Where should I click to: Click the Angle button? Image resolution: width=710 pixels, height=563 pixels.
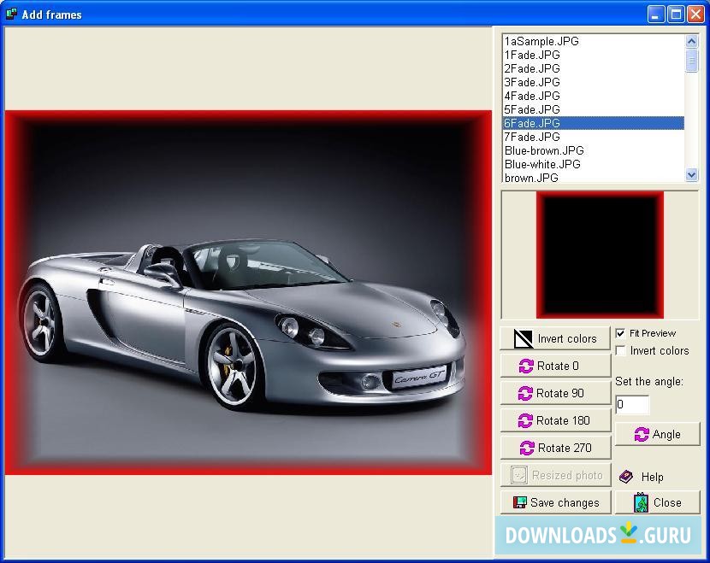click(x=657, y=434)
